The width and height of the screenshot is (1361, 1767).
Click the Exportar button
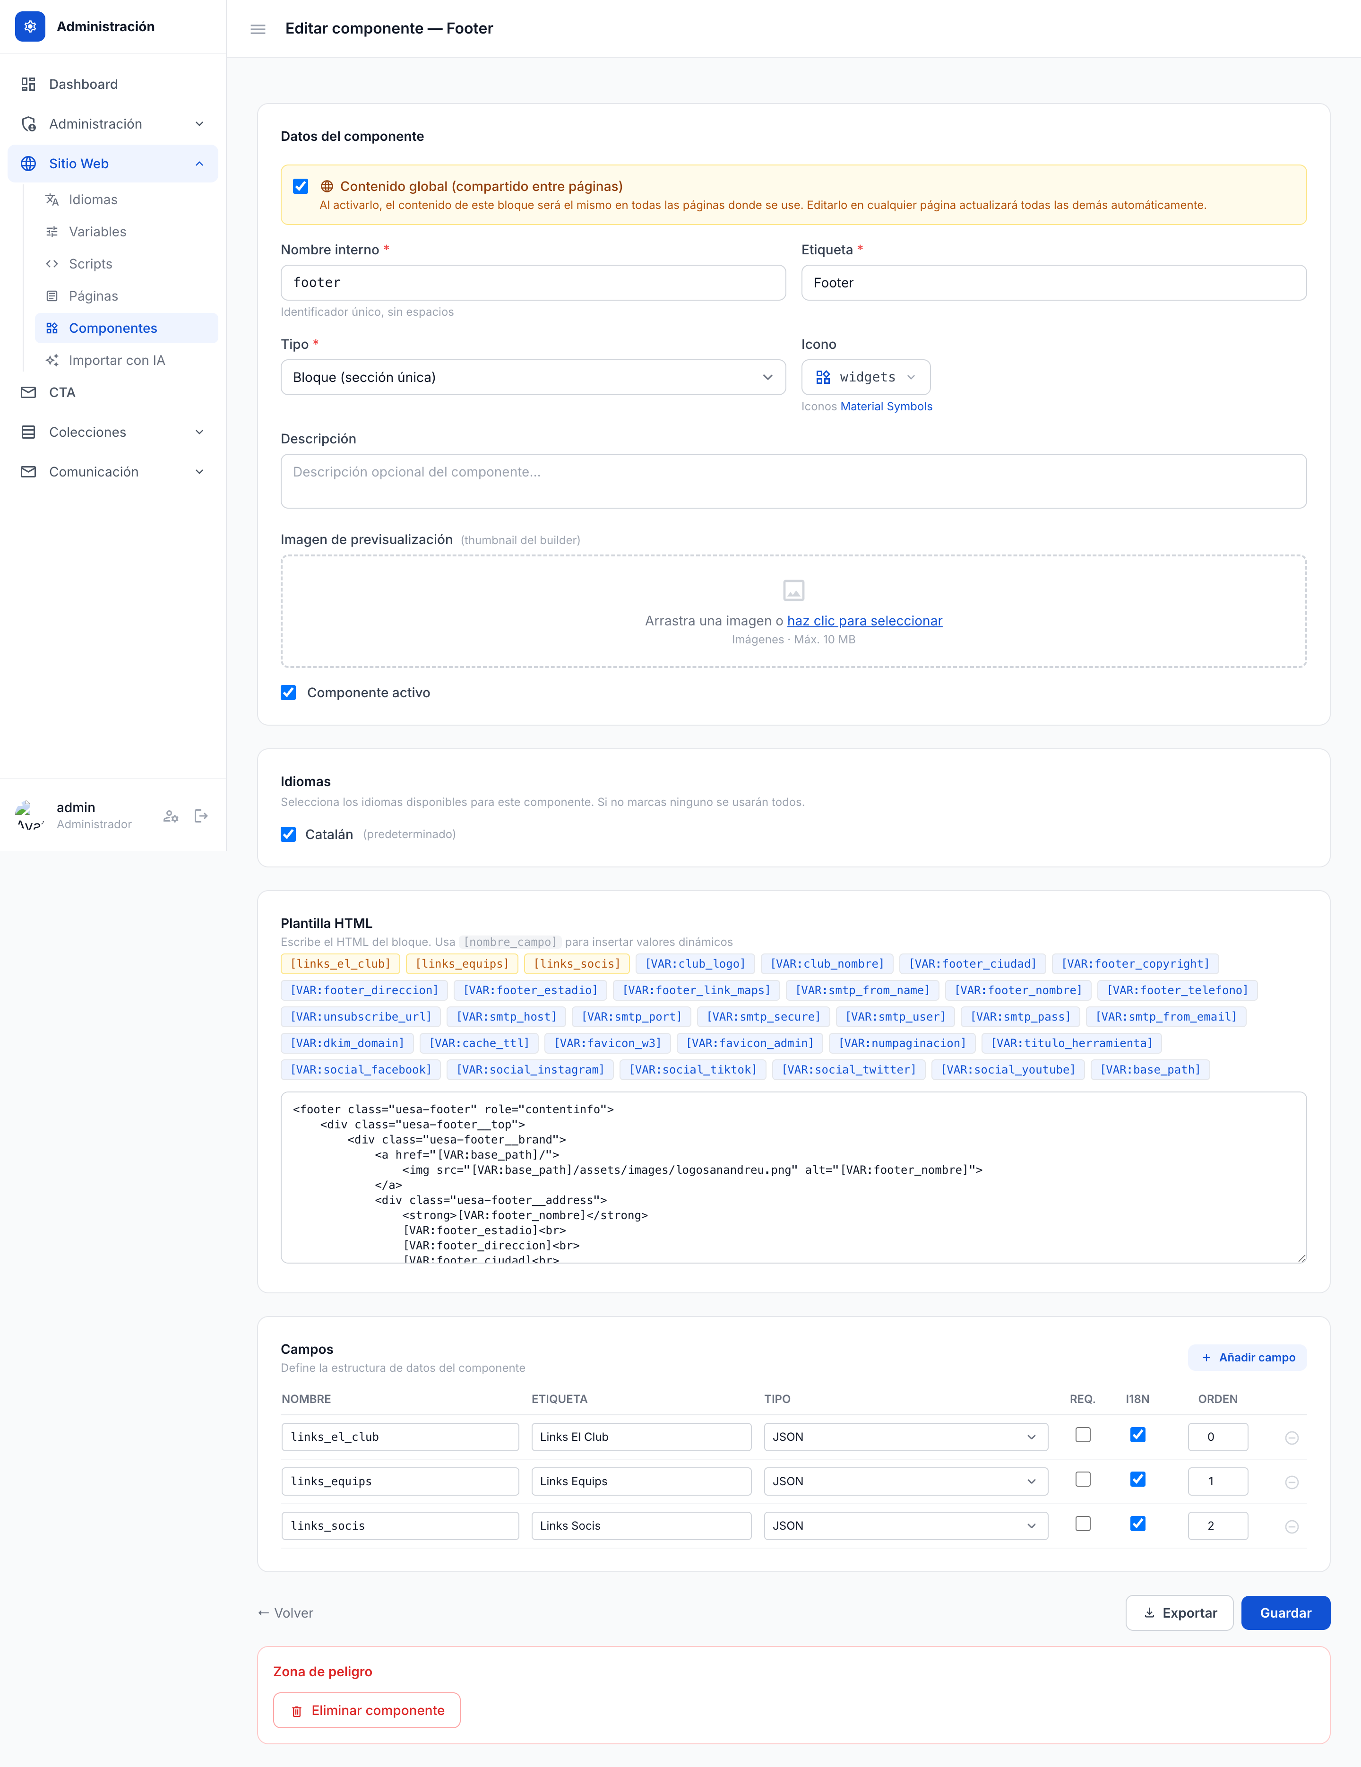[1179, 1613]
